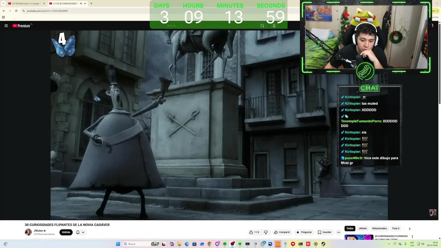Open volume control in system tray
Image resolution: width=441 pixels, height=248 pixels.
click(423, 244)
